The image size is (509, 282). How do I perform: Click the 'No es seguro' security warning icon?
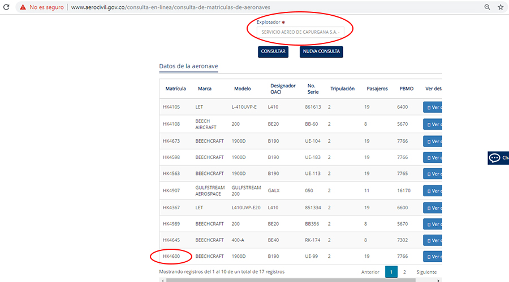click(x=23, y=7)
